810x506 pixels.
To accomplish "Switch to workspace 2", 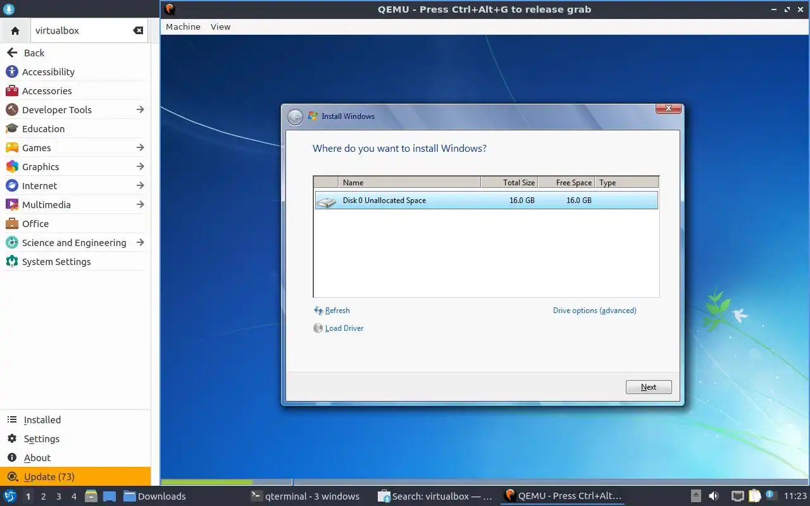I will [44, 497].
